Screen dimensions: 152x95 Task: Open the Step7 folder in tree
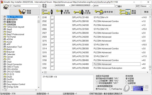(x=9, y=32)
